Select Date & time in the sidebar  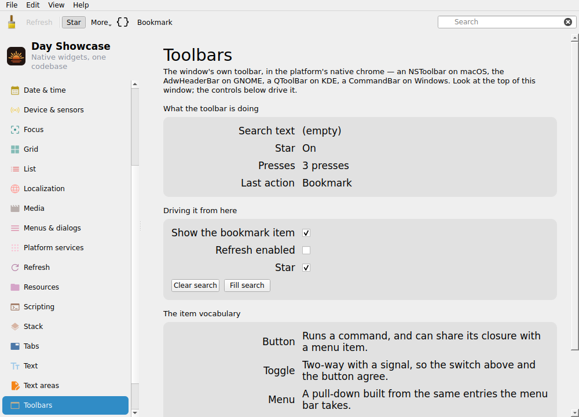click(65, 90)
